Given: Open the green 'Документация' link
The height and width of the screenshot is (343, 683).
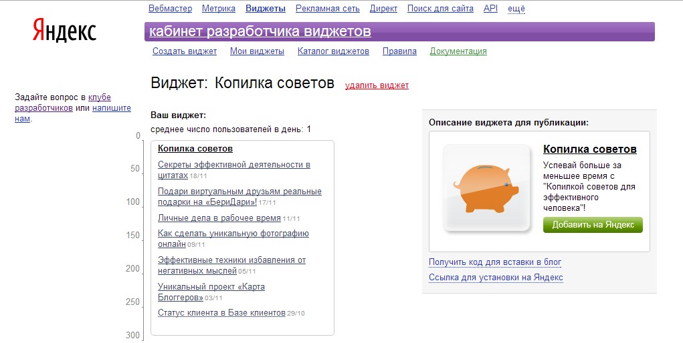Looking at the screenshot, I should [458, 51].
